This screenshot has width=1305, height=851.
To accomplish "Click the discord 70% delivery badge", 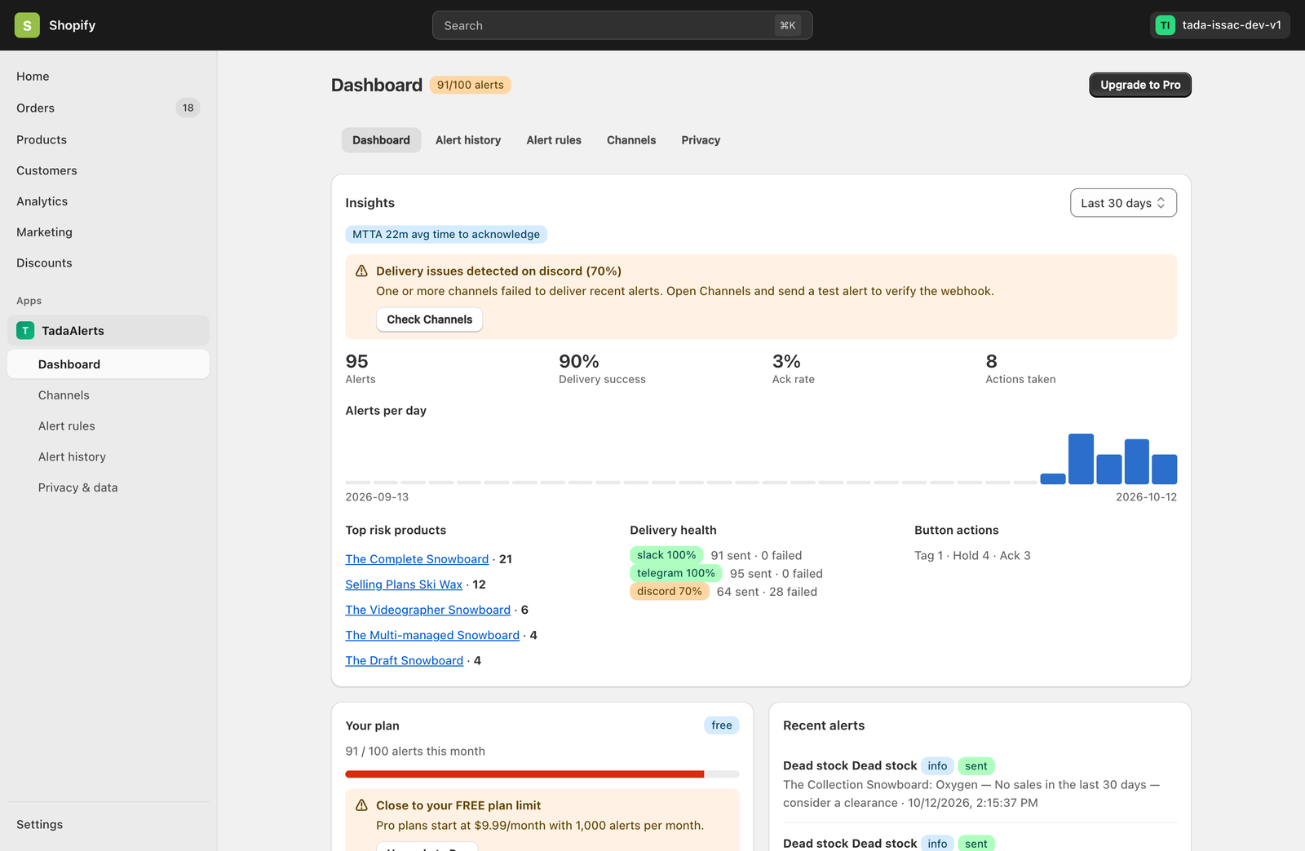I will tap(669, 591).
